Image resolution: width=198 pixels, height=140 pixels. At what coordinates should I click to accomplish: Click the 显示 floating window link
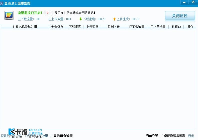coord(191,136)
